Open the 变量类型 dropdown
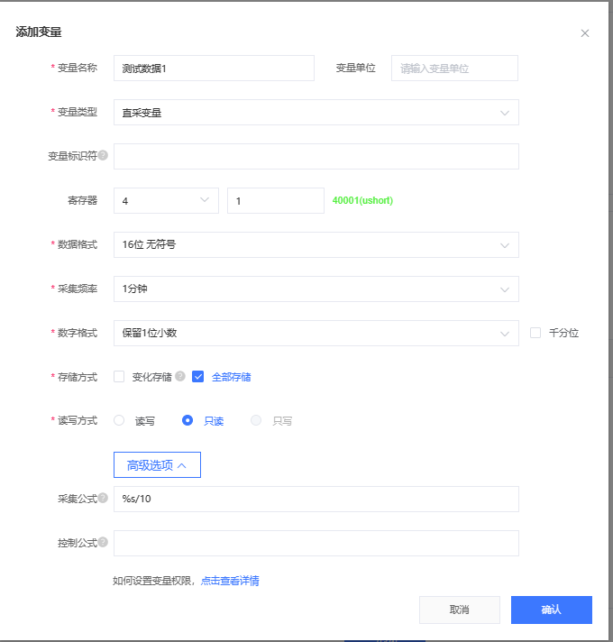This screenshot has height=642, width=613. click(316, 113)
